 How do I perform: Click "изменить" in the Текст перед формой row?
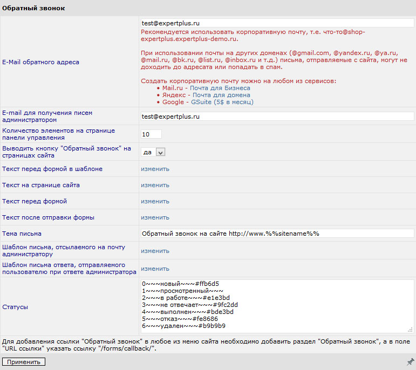tap(155, 201)
